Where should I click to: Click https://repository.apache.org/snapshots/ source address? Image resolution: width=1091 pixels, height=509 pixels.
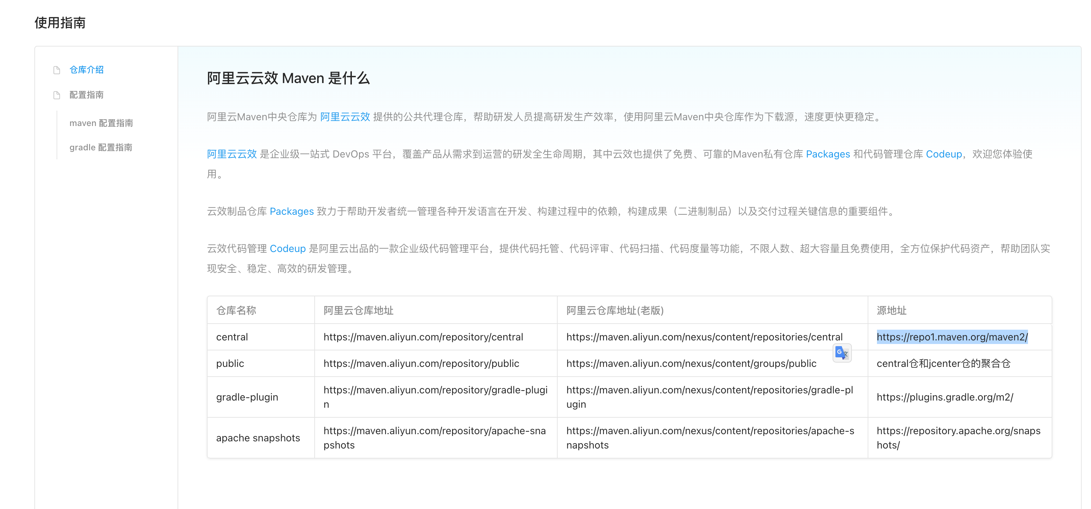(959, 438)
